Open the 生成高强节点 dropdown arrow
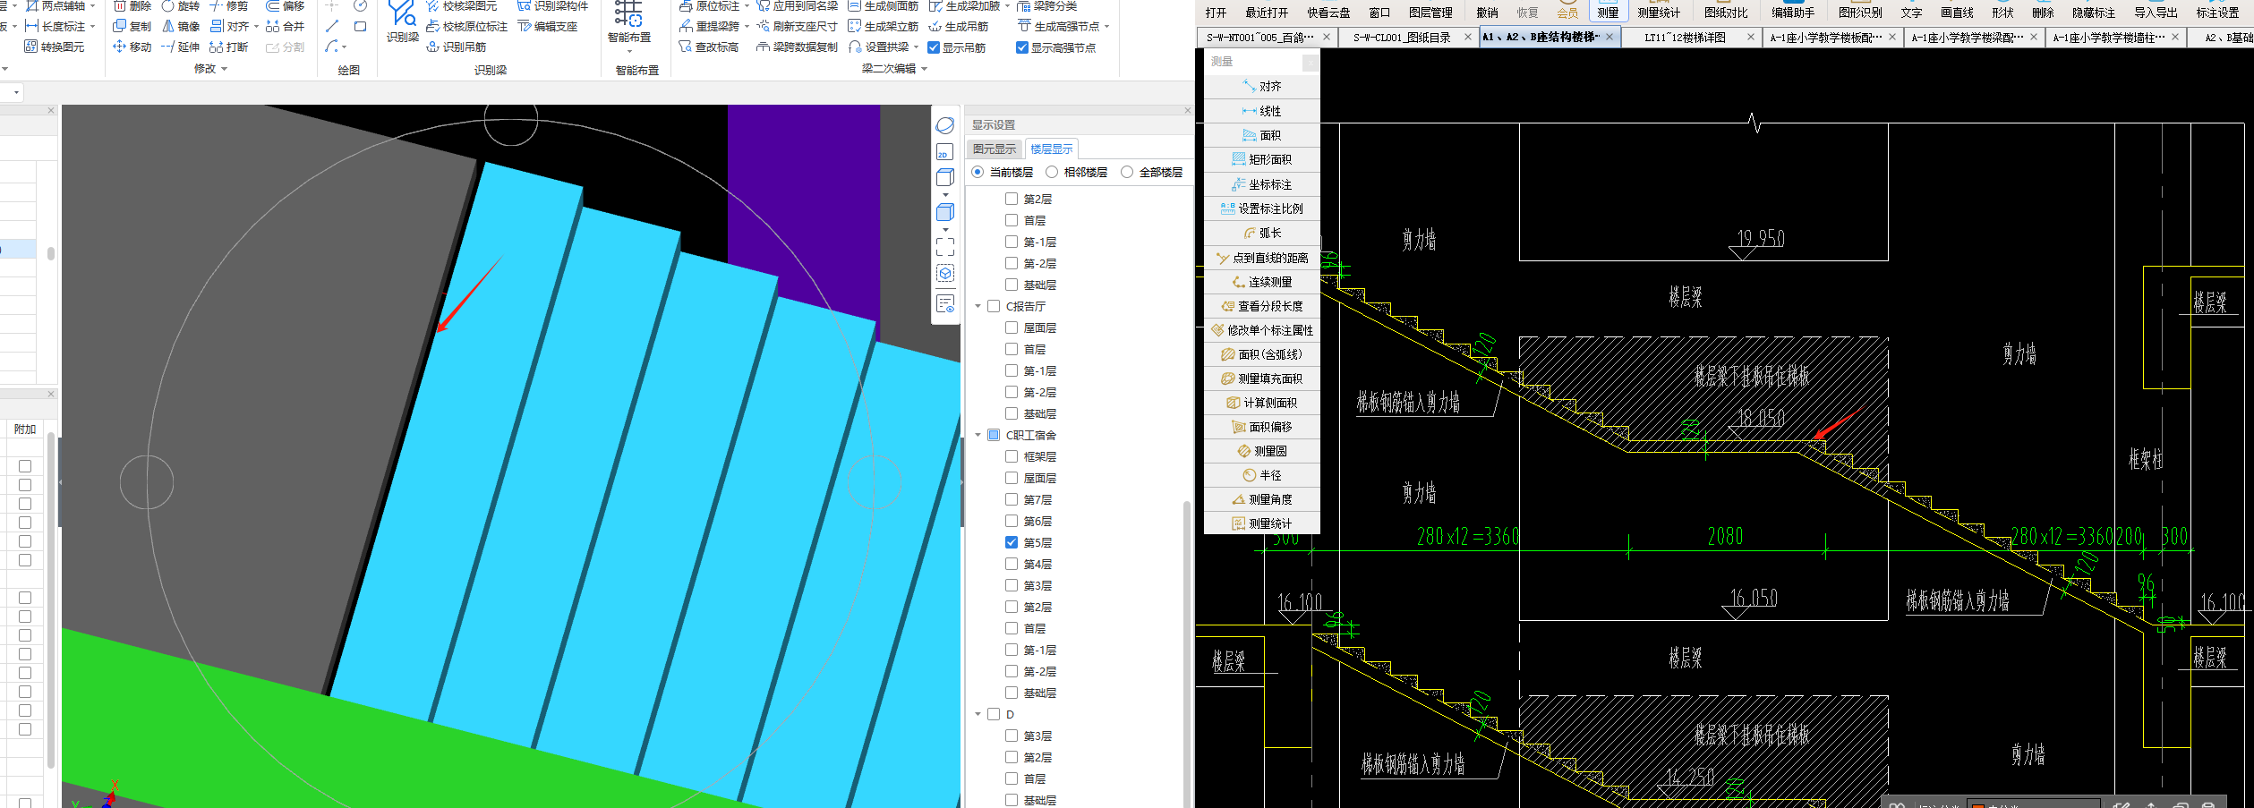Screen dimensions: 2254x808 pos(1106,27)
